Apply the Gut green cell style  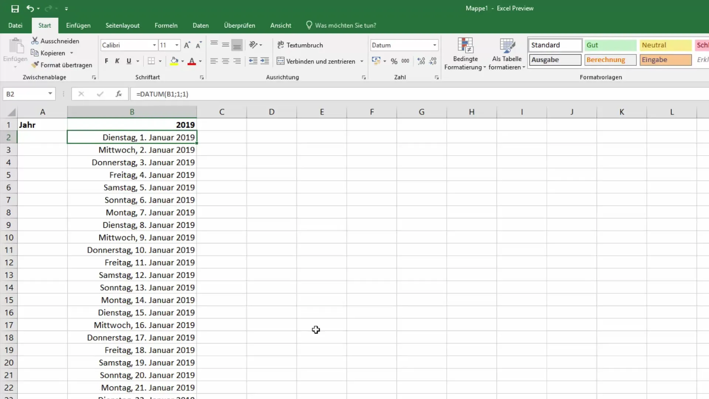(610, 45)
